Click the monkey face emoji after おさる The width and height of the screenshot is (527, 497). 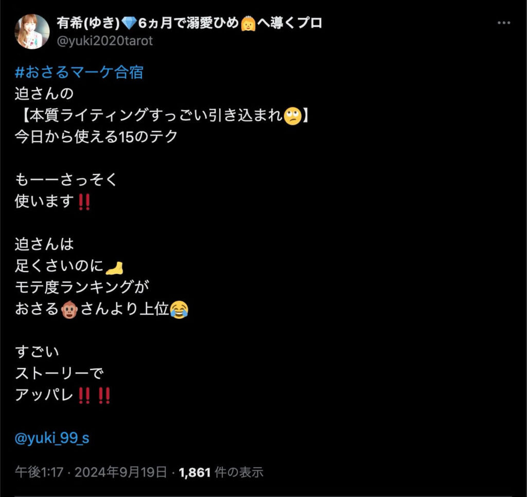[69, 309]
